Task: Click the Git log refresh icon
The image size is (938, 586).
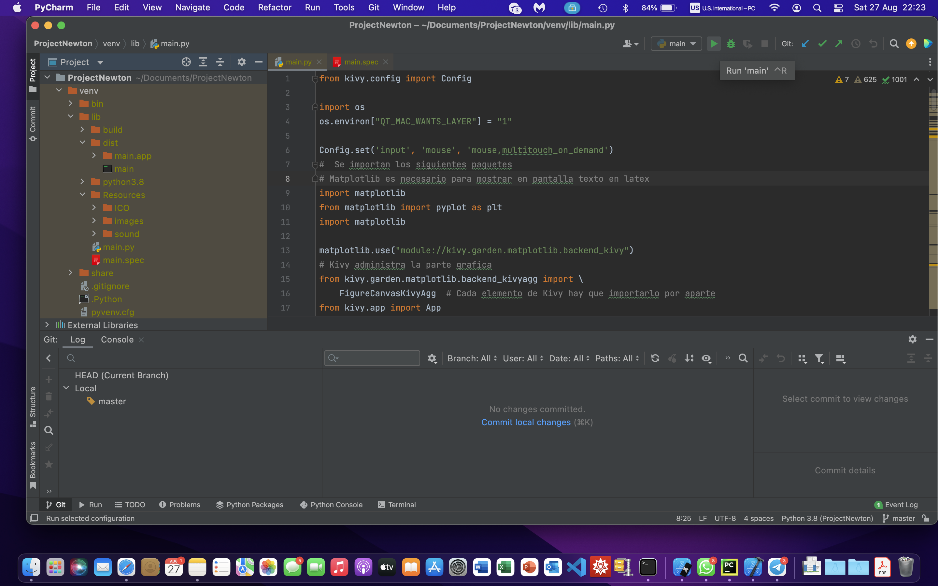Action: (655, 358)
